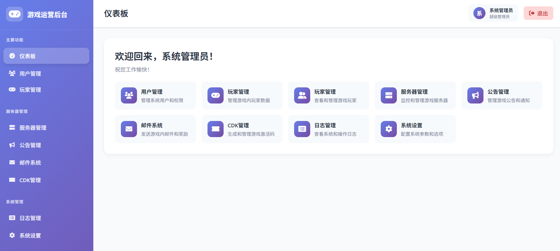Click the gear icon on 系统设置 card

tap(389, 129)
